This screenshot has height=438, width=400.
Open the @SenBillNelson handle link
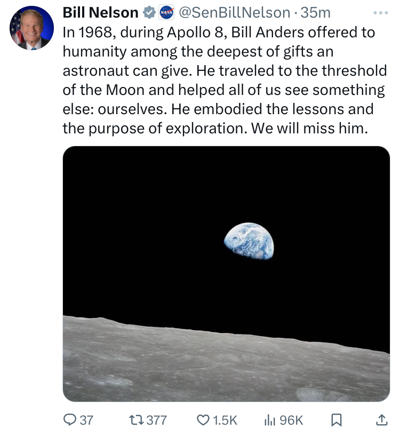(x=234, y=13)
